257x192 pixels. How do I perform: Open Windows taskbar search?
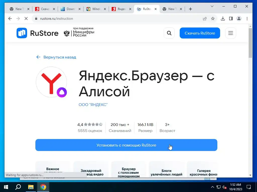(18, 187)
